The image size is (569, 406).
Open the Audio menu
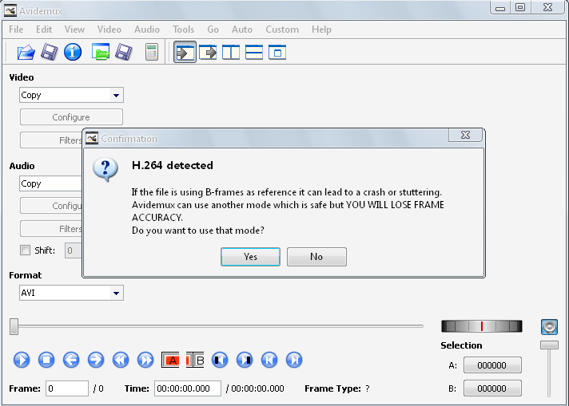tap(146, 30)
